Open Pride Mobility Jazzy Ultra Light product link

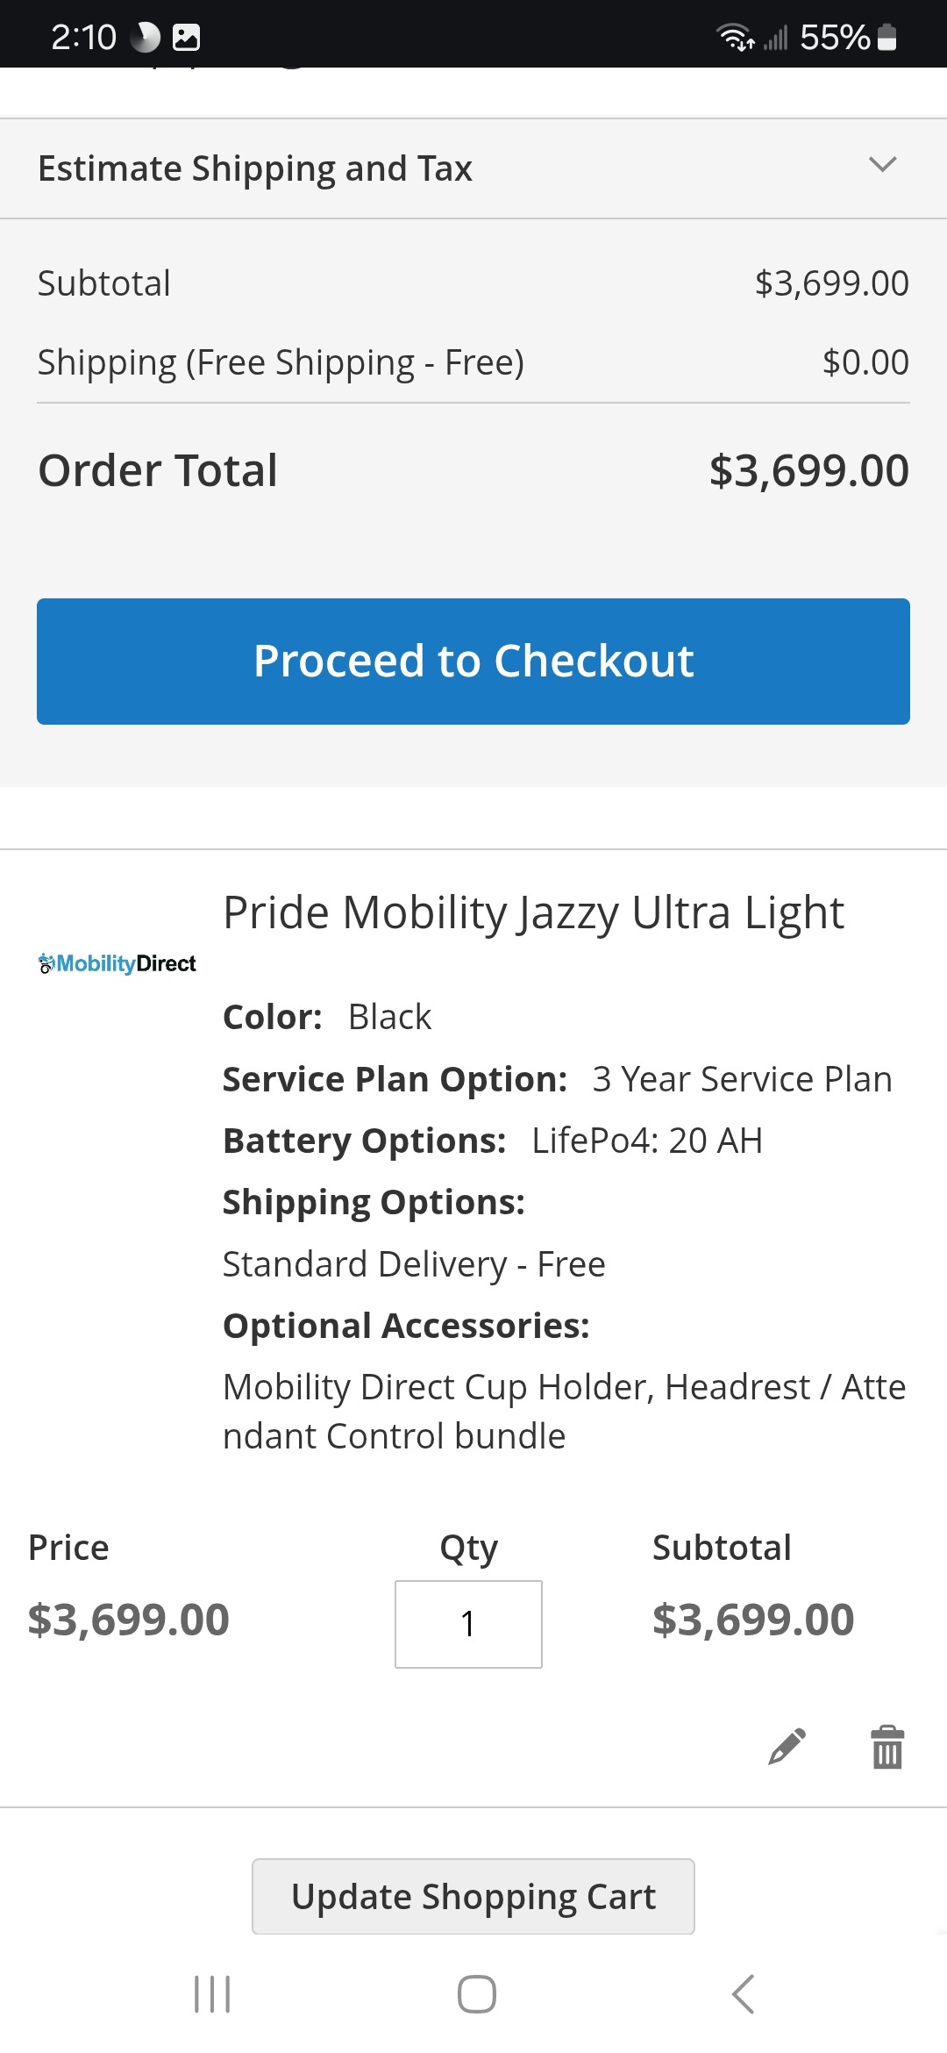(x=533, y=912)
